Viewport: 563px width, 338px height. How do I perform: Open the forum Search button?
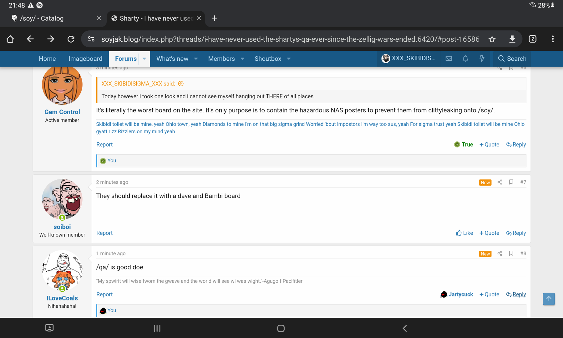coord(512,59)
